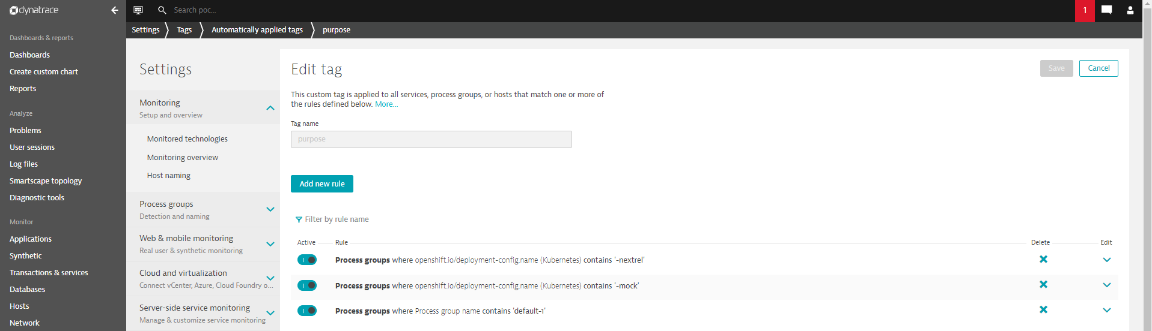1152x331 pixels.
Task: Open the chat message icon
Action: 1106,10
